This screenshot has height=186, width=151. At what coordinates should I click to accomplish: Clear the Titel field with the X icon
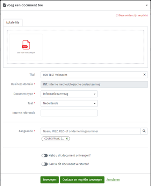[x=144, y=75]
